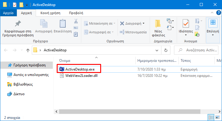Click the right scroll arrow
Screen dimensions: 222x121
tap(219, 111)
